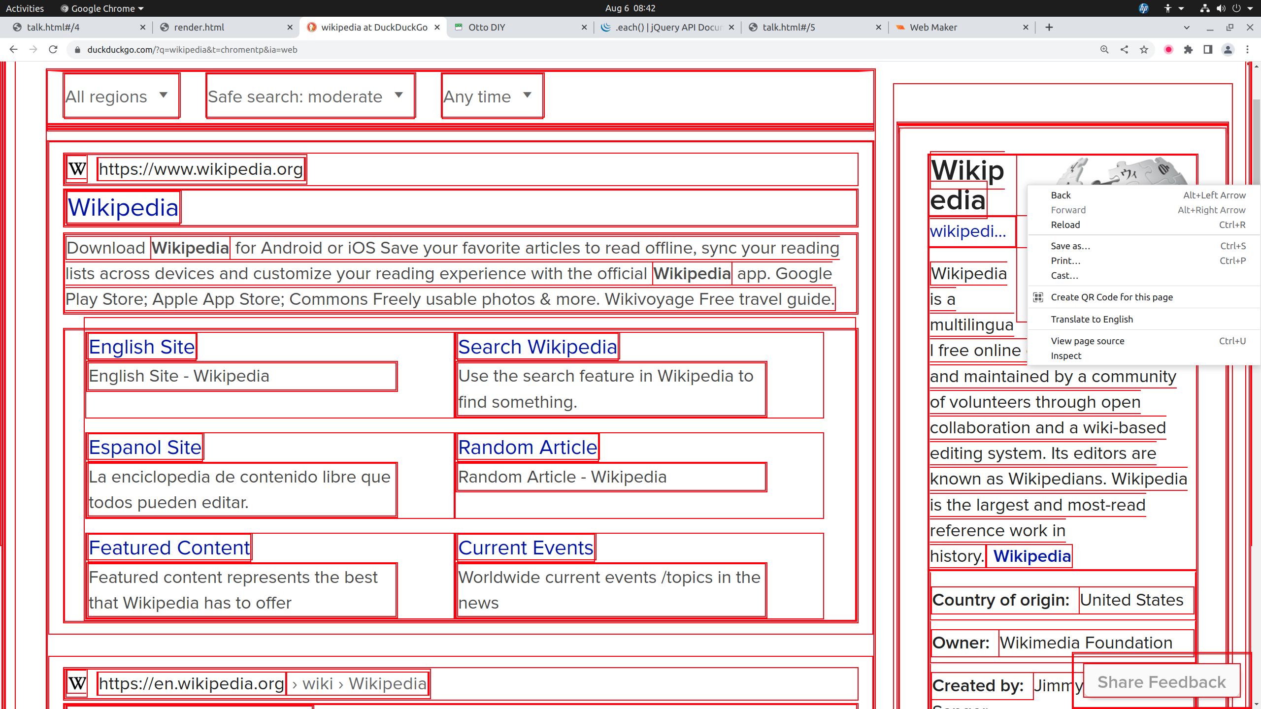Open Chrome three-dot menu

point(1247,49)
